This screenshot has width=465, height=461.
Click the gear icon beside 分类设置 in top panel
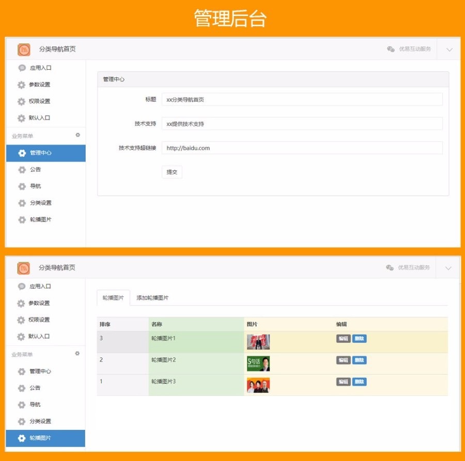point(22,203)
